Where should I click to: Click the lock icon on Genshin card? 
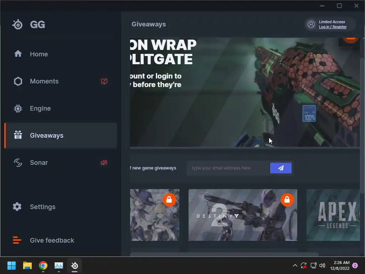[x=169, y=200]
